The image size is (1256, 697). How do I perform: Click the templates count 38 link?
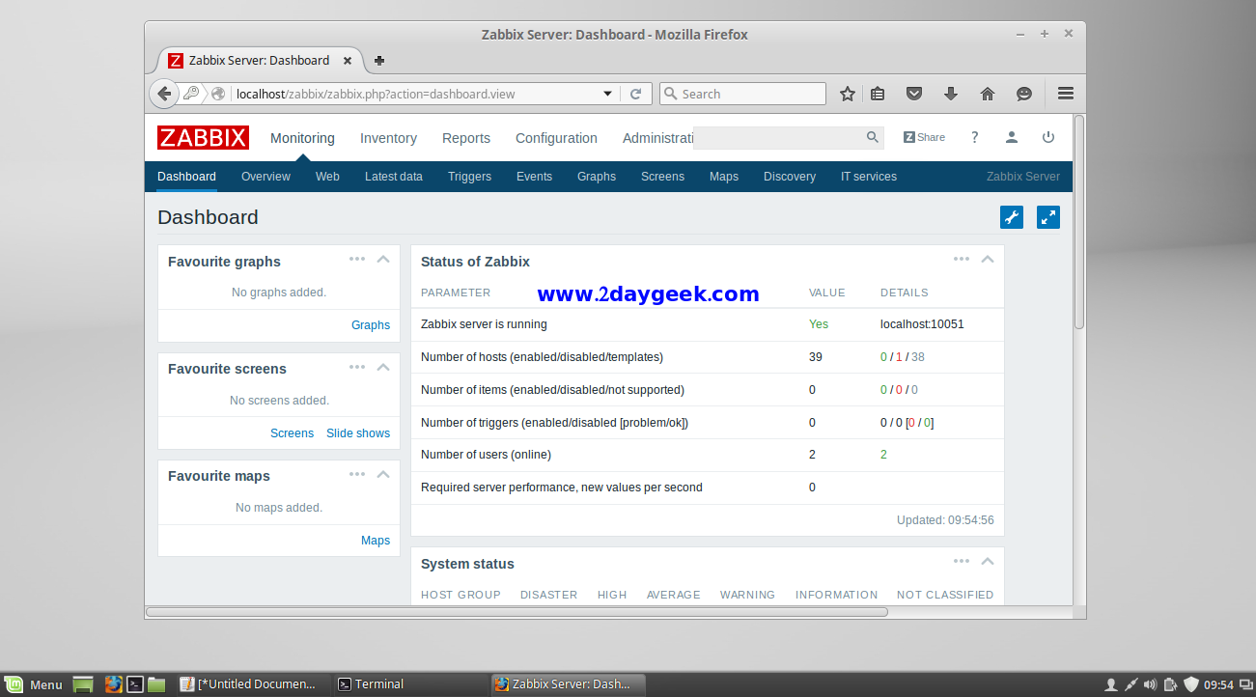tap(918, 357)
